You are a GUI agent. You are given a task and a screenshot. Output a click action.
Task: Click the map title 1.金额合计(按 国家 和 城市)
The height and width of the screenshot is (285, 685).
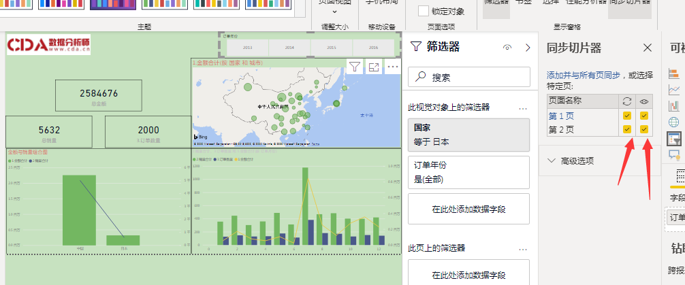pos(227,63)
